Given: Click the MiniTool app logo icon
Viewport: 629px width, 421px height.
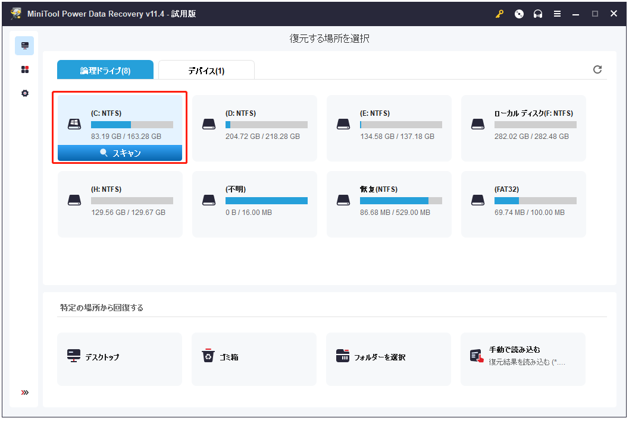Looking at the screenshot, I should coord(16,14).
